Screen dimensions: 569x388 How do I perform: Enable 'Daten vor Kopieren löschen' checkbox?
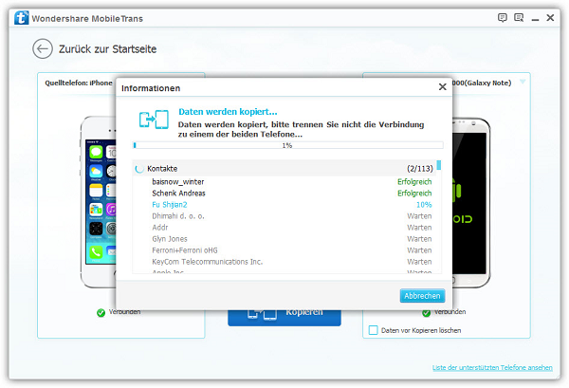[x=373, y=330]
